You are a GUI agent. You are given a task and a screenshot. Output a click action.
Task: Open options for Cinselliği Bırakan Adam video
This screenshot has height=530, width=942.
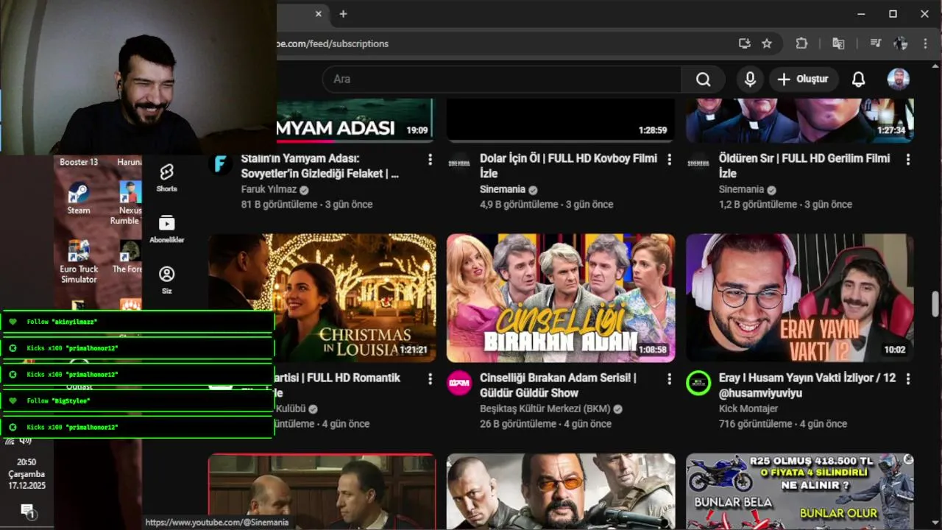coord(669,378)
